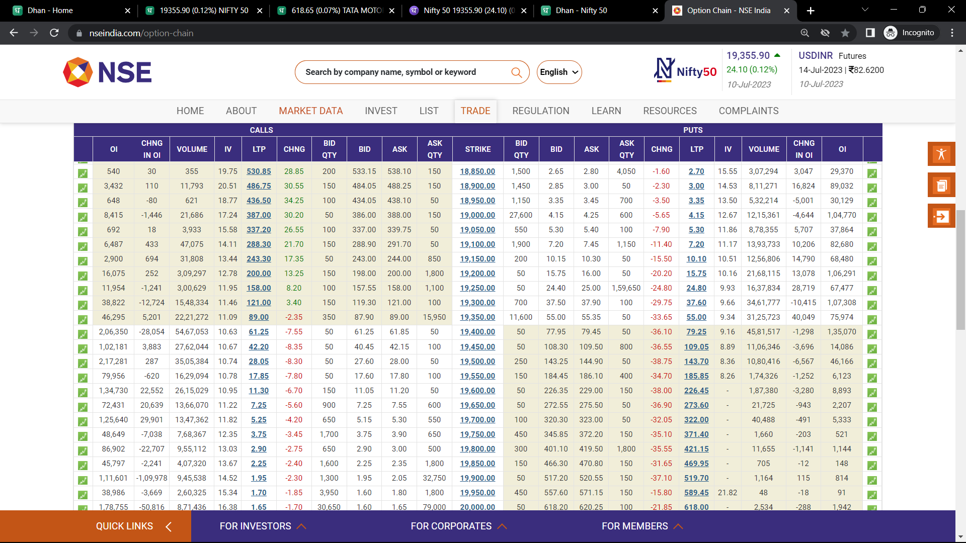The image size is (966, 543).
Task: Open the HOME menu
Action: (190, 111)
